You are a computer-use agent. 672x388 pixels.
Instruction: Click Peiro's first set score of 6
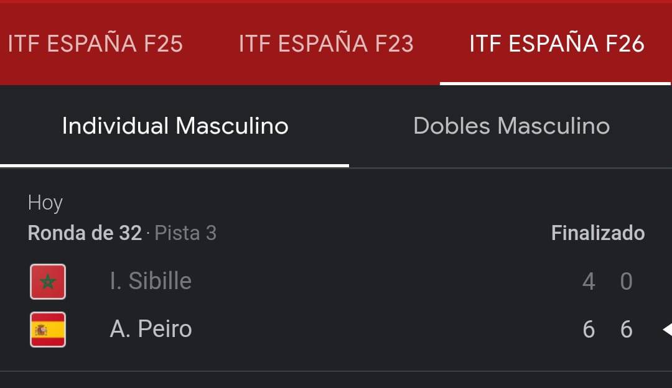coord(589,329)
